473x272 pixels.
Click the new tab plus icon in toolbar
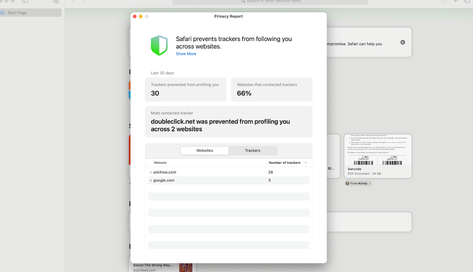pyautogui.click(x=456, y=1)
